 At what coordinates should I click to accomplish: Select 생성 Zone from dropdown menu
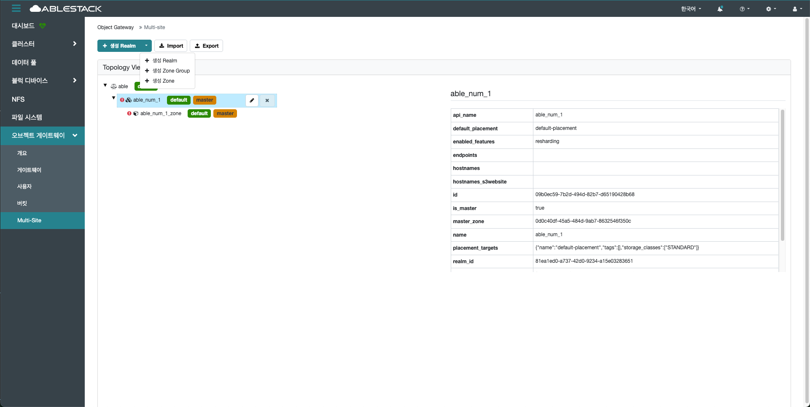click(163, 81)
